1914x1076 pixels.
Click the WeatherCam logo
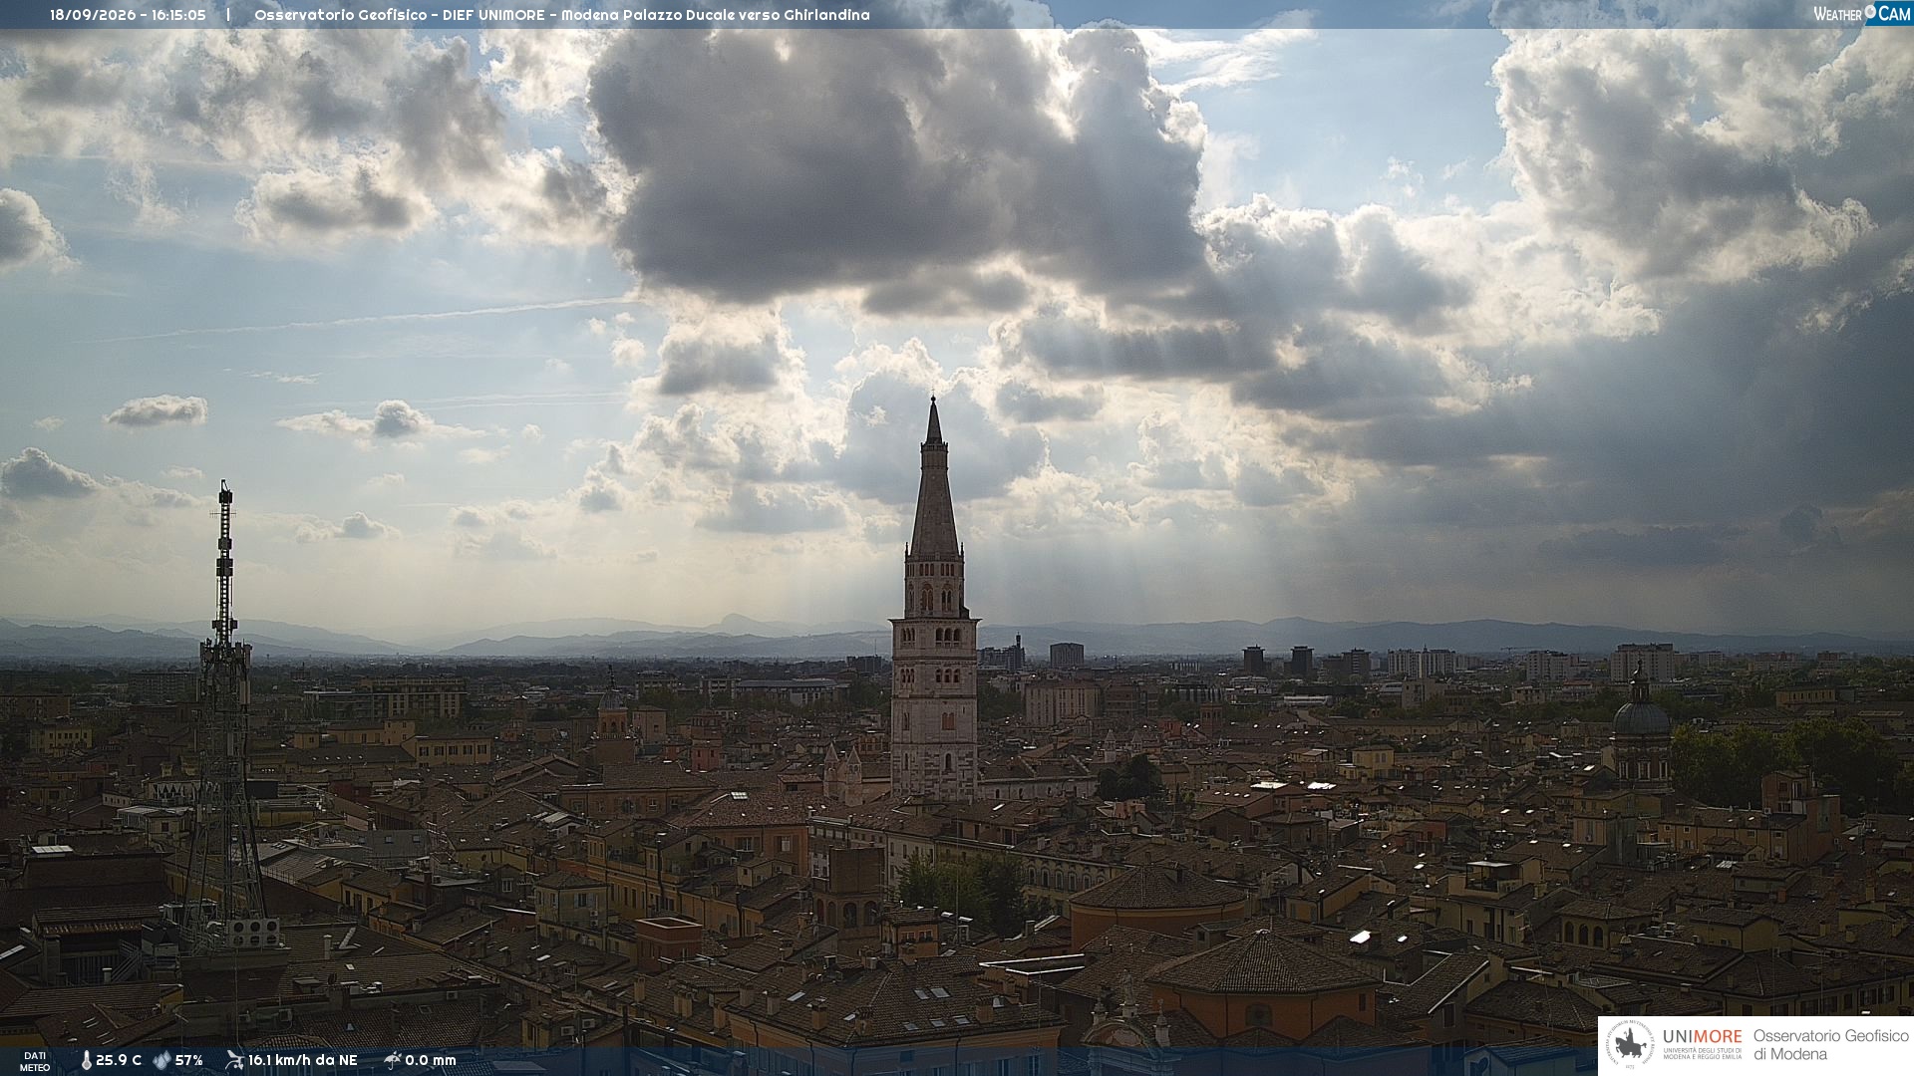pos(1862,13)
